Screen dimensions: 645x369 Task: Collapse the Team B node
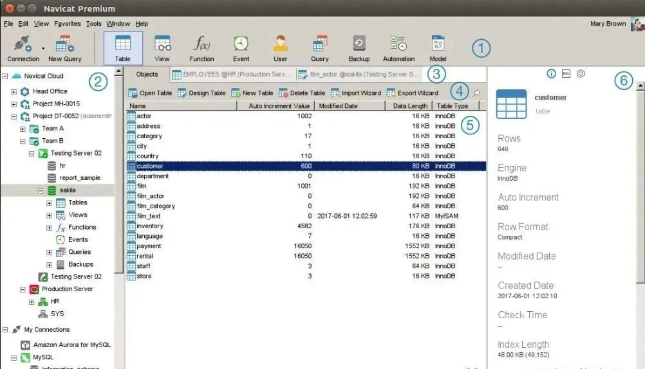pos(23,141)
